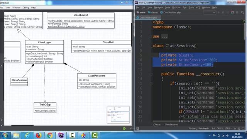Click the diagram horizontal scrollbar thumb

pos(22,125)
